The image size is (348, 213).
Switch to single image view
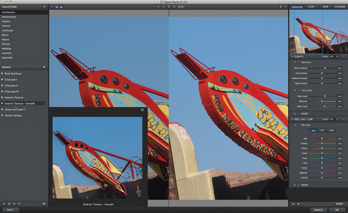(x=57, y=7)
